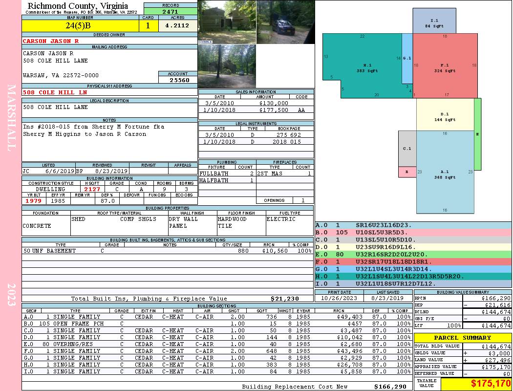Click the pink B sketch section
Screen dimensions: 513x391
tap(407, 172)
